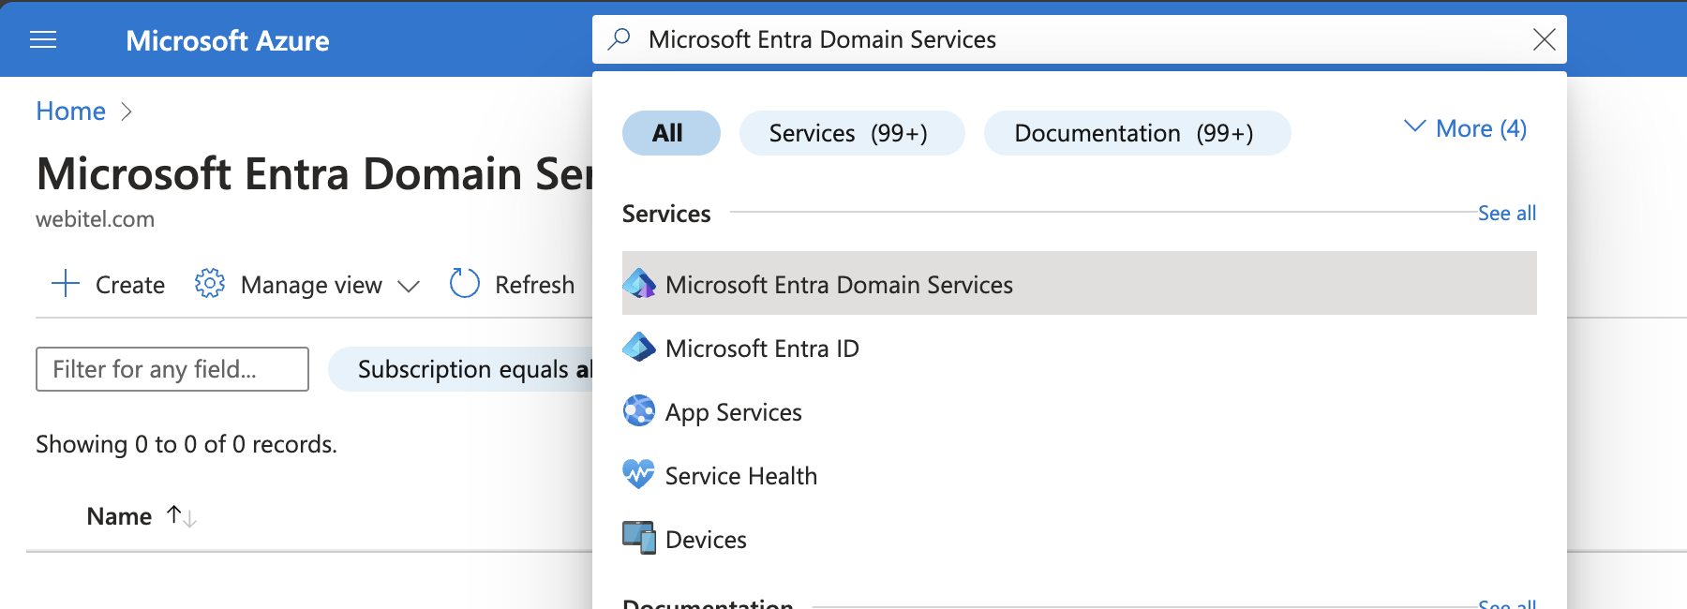This screenshot has height=609, width=1687.
Task: Open Devices result
Action: 1080,539
